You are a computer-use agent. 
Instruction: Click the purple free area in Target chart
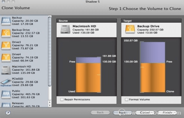(152, 52)
